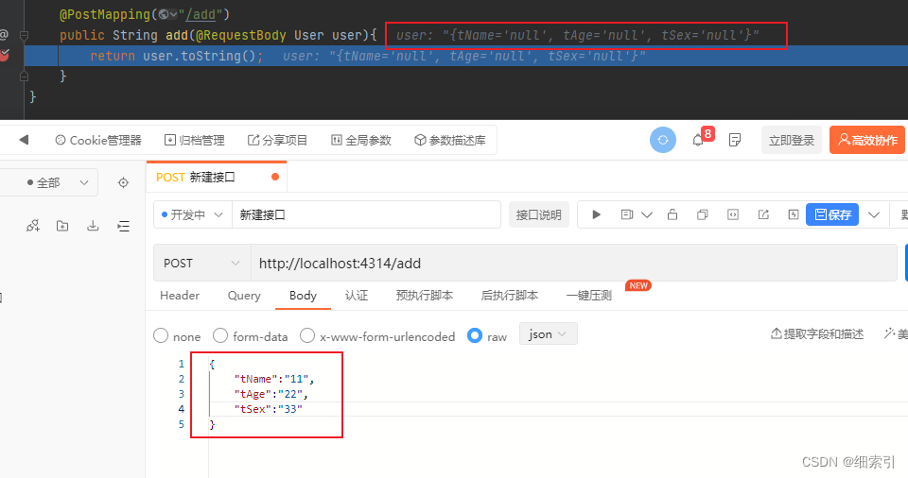Click the breakpoint icon in IDE gutter
The width and height of the screenshot is (908, 478).
pos(4,56)
